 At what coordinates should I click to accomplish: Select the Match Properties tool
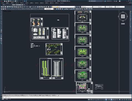[20, 7]
